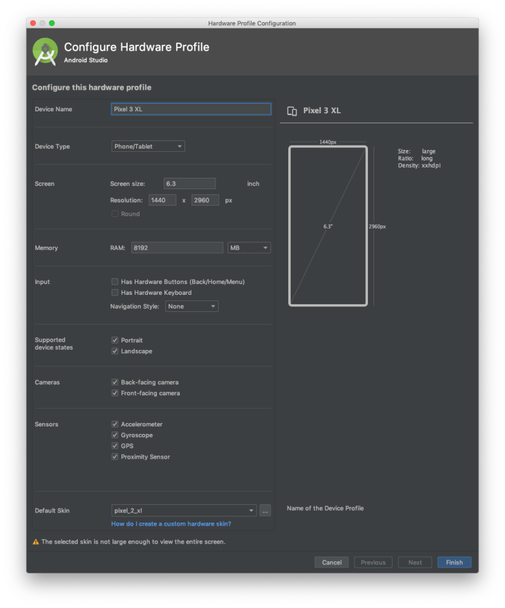Click the warning triangle icon
This screenshot has width=505, height=608.
[35, 542]
